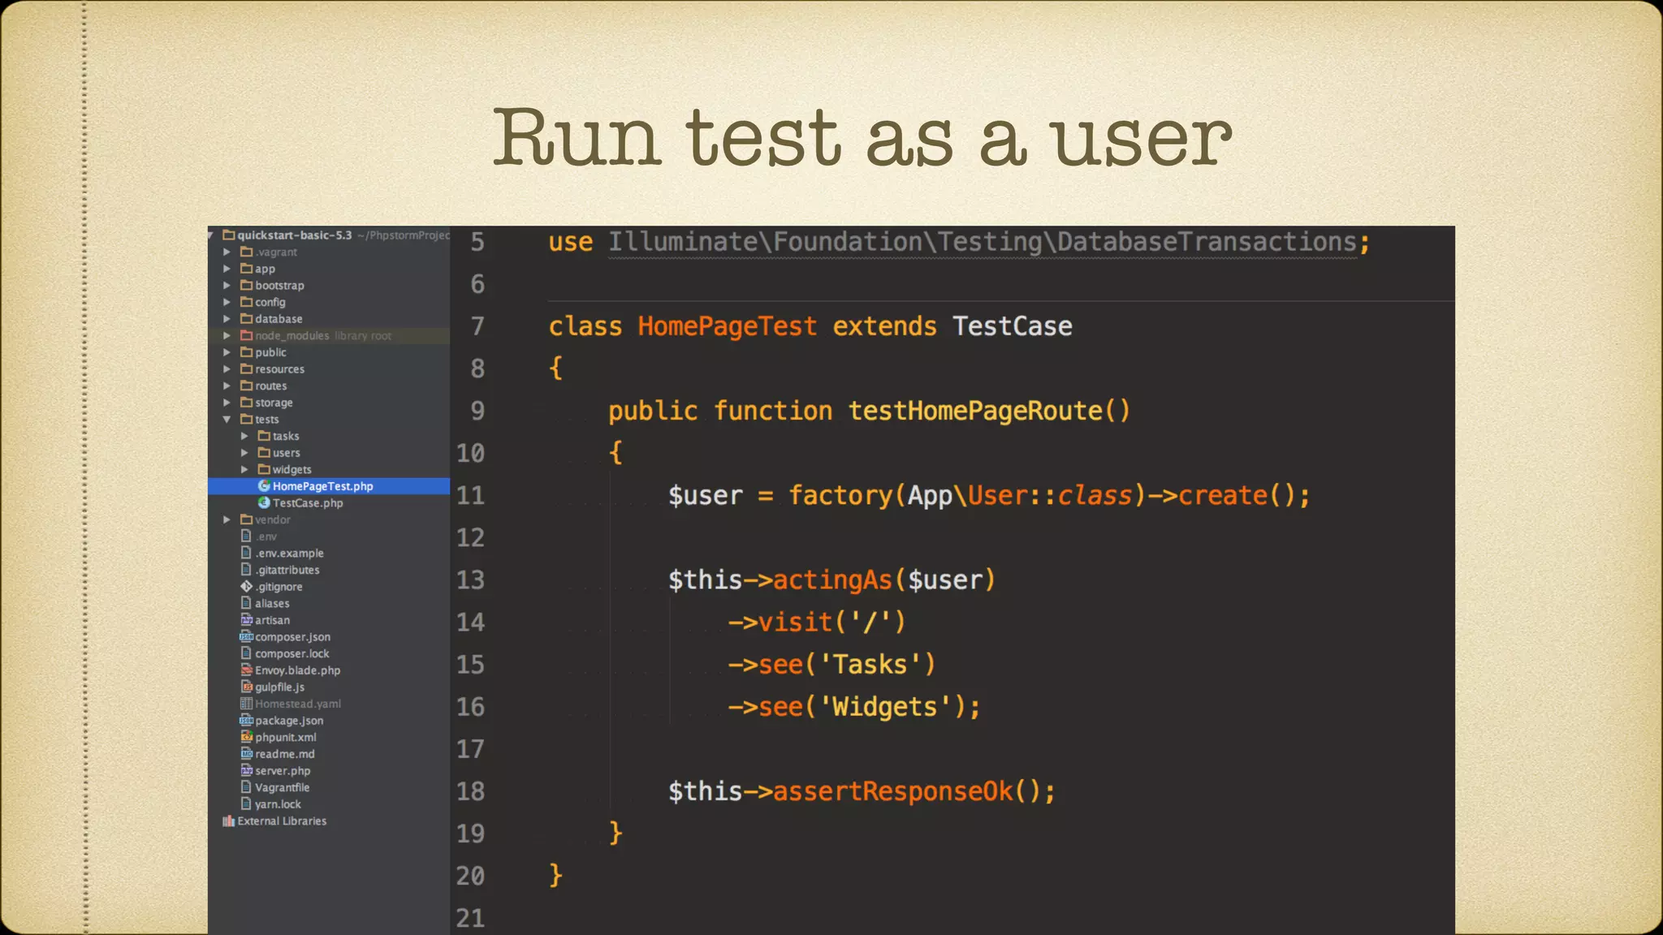Click the gulpfile.js JavaScript file icon

click(246, 687)
